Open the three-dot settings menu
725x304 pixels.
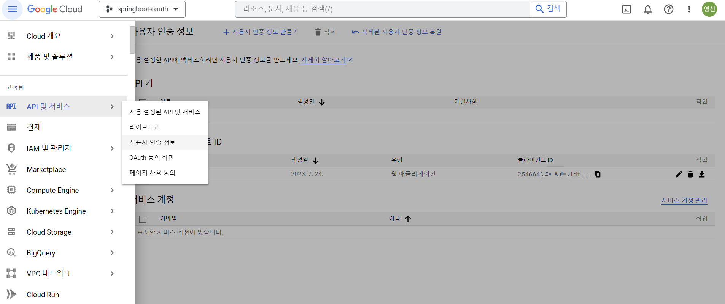point(689,9)
